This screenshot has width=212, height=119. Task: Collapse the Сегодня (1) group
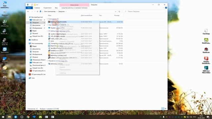47,19
